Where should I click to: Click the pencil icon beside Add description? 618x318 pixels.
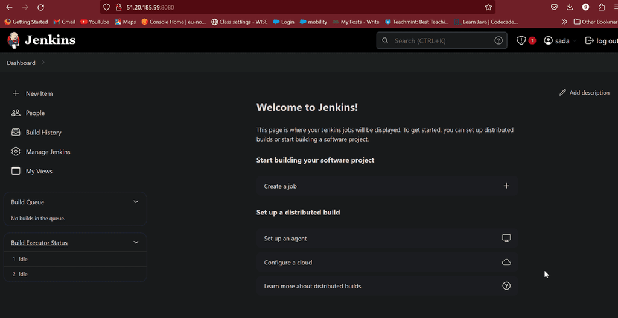pos(562,93)
